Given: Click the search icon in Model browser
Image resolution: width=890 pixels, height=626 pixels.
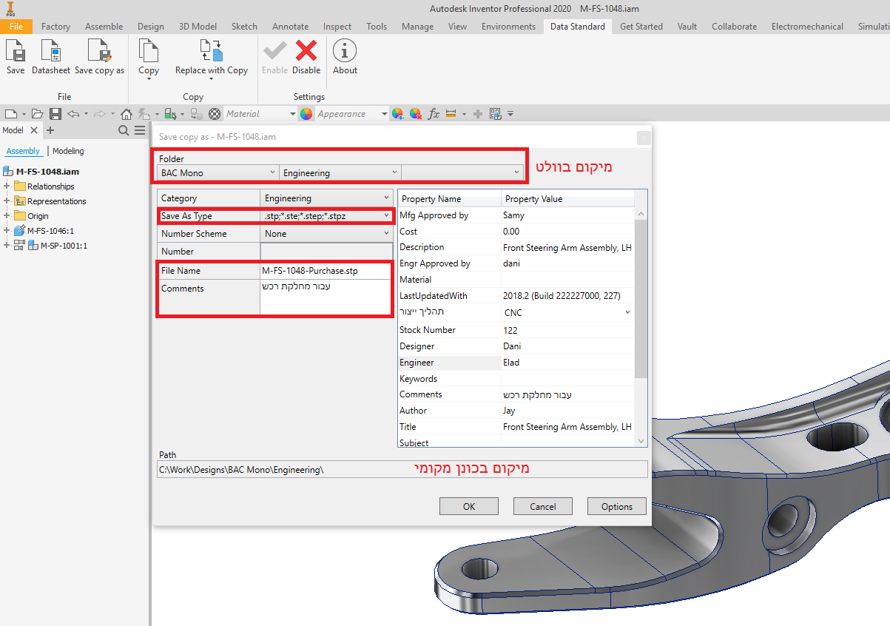Looking at the screenshot, I should pos(124,130).
